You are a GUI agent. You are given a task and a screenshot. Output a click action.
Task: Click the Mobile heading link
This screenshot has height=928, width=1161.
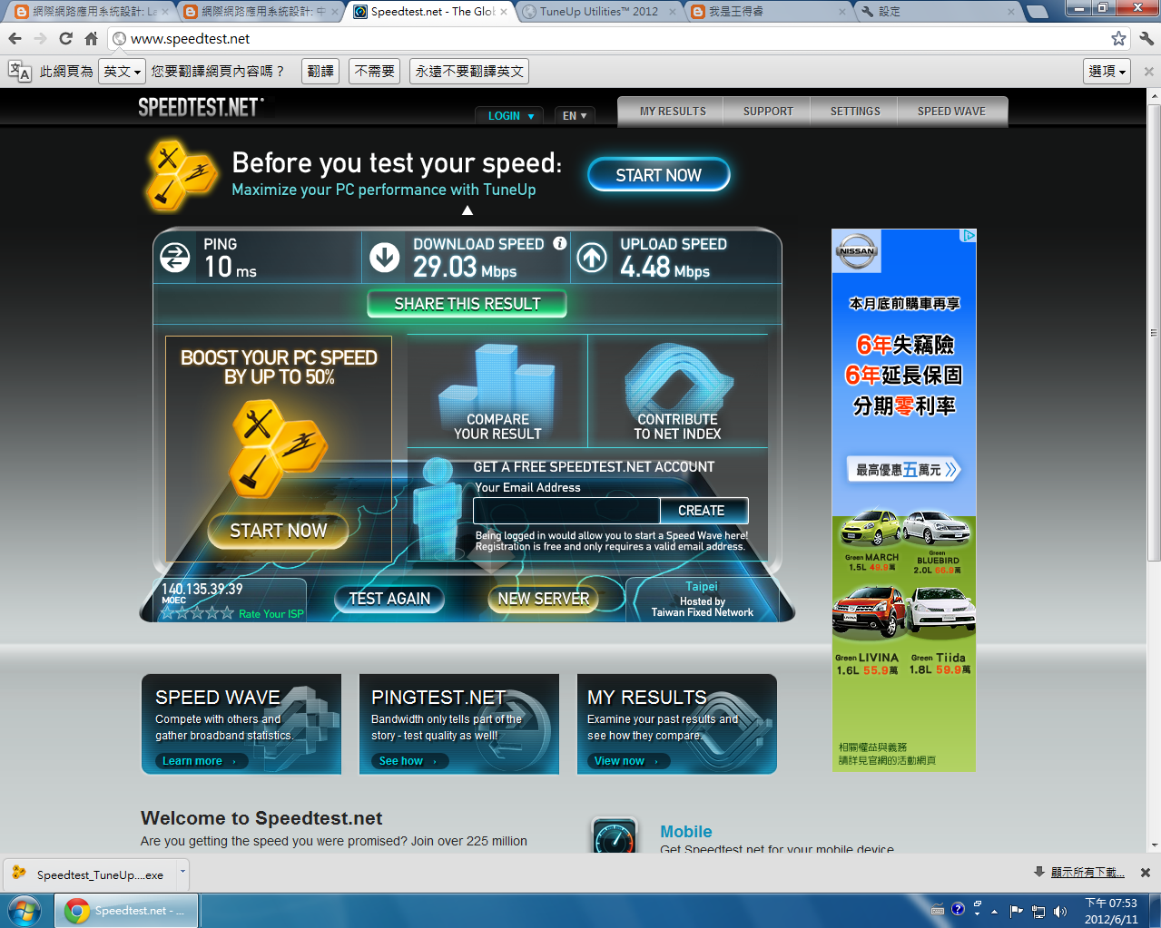click(686, 832)
